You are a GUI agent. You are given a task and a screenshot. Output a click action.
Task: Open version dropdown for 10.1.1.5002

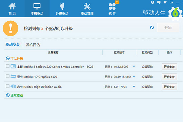pyautogui.click(x=134, y=66)
